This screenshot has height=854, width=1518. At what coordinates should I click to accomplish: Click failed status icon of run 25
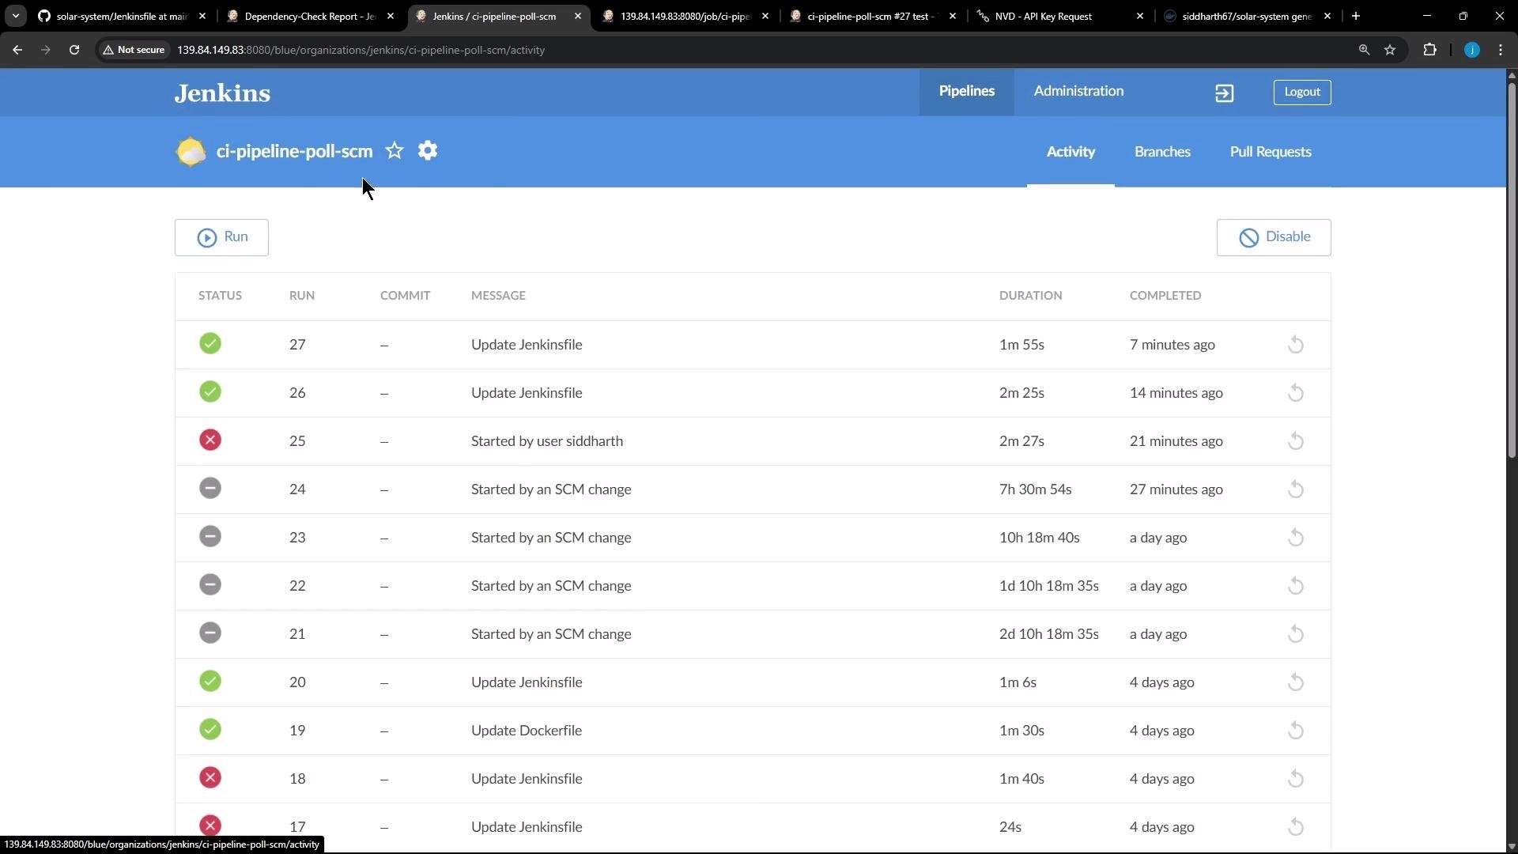click(210, 440)
